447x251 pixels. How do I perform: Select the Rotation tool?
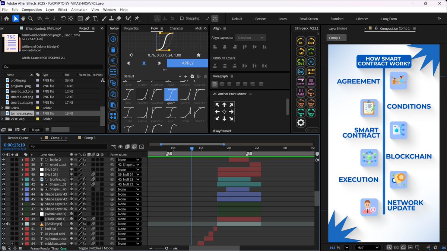(x=63, y=19)
